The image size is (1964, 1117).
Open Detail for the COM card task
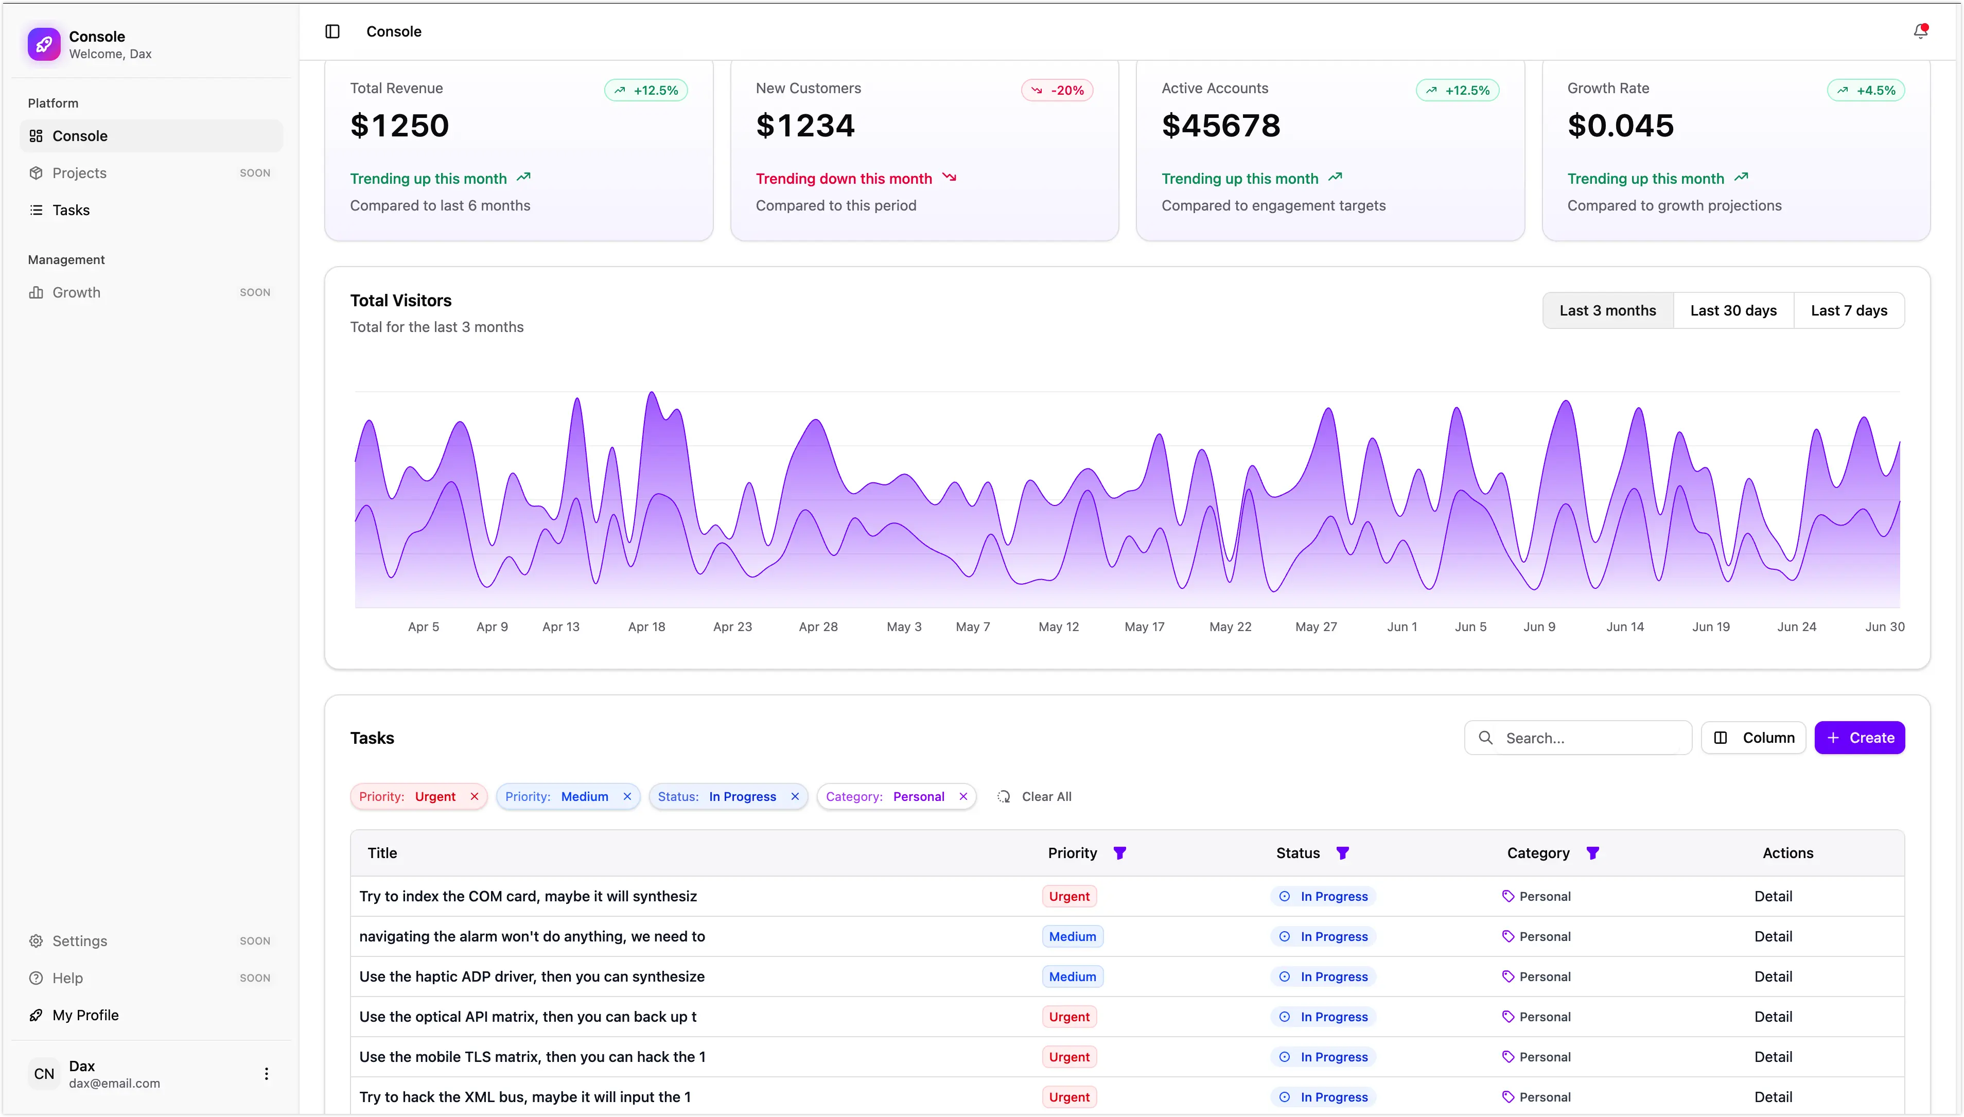coord(1774,895)
